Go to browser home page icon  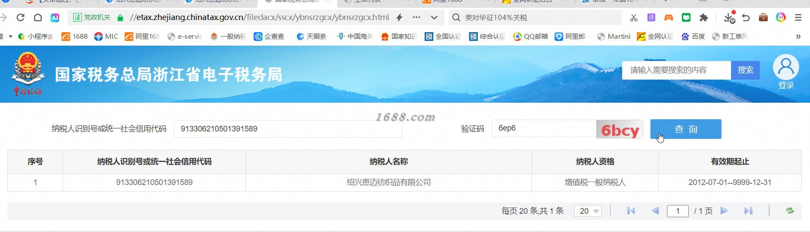click(38, 17)
